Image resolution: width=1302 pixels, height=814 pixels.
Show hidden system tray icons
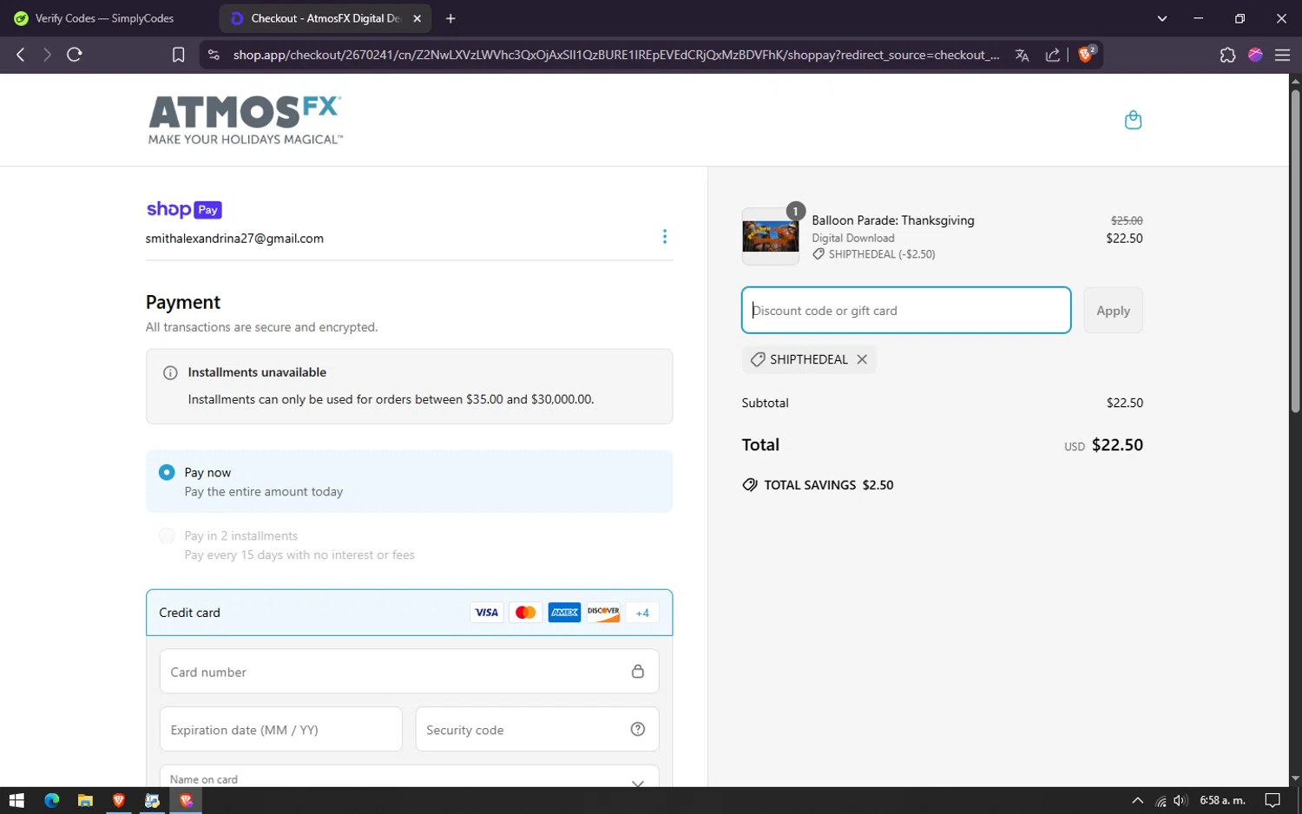[1137, 800]
